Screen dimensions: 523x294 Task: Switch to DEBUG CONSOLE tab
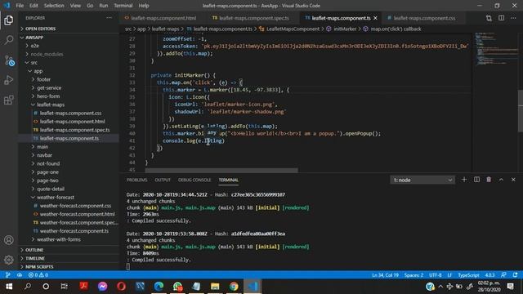(x=194, y=180)
